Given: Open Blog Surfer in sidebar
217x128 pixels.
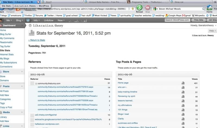Looking at the screenshot, I should pyautogui.click(x=5, y=34).
